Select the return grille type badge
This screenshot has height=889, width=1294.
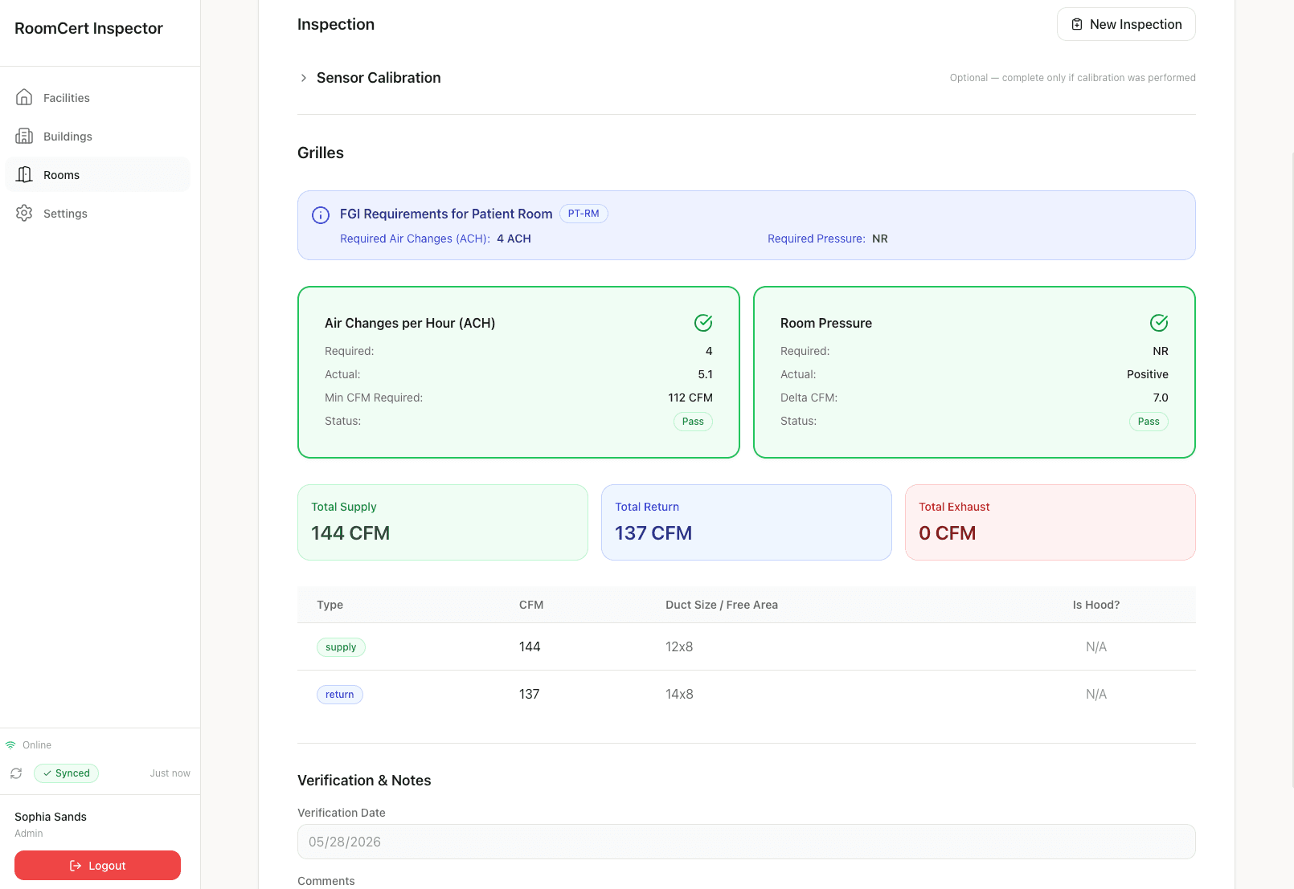click(340, 695)
